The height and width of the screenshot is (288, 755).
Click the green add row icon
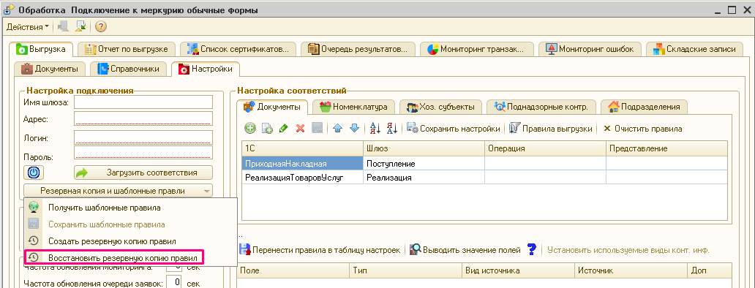[x=250, y=129]
